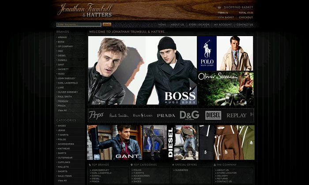The image size is (309, 185).
Task: Open the Prps logo in the brand strip
Action: [96, 115]
